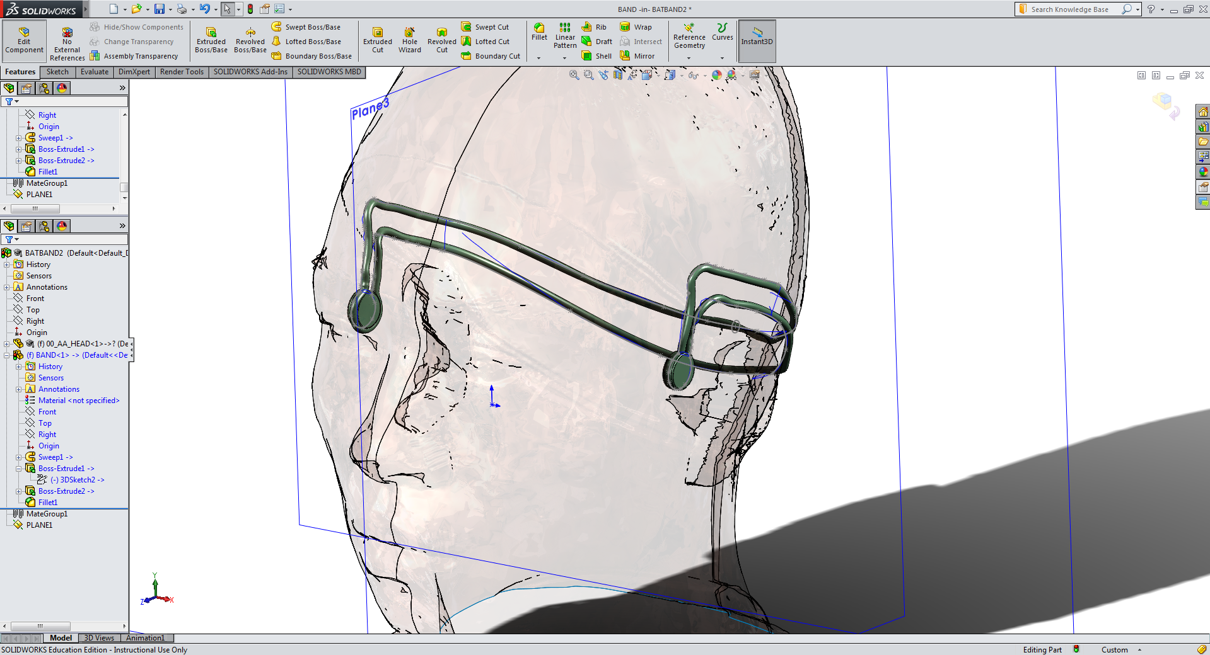This screenshot has width=1210, height=655.
Task: Select the Mirror feature
Action: pos(637,56)
